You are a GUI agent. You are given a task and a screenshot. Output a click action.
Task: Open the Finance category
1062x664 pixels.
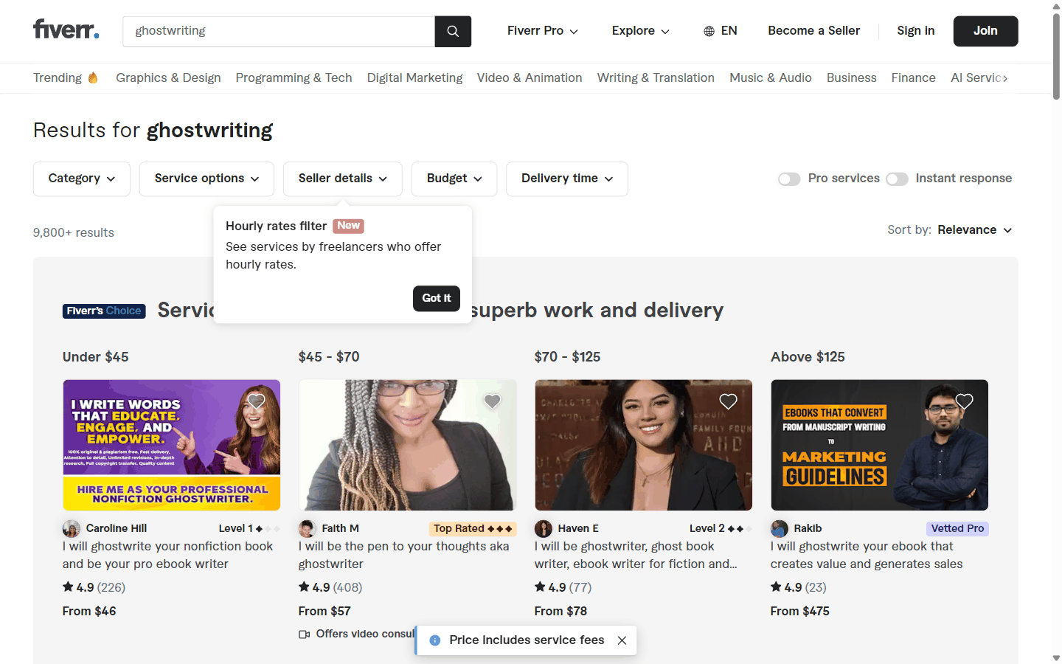[913, 77]
